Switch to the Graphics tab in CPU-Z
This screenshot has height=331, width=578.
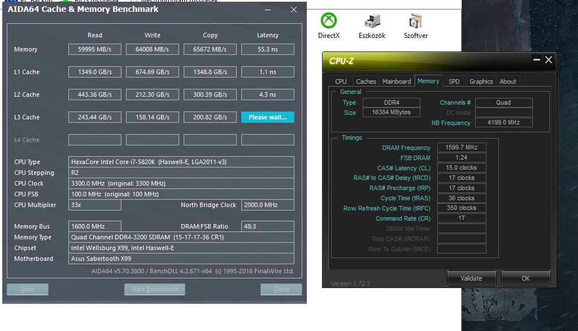tap(481, 81)
